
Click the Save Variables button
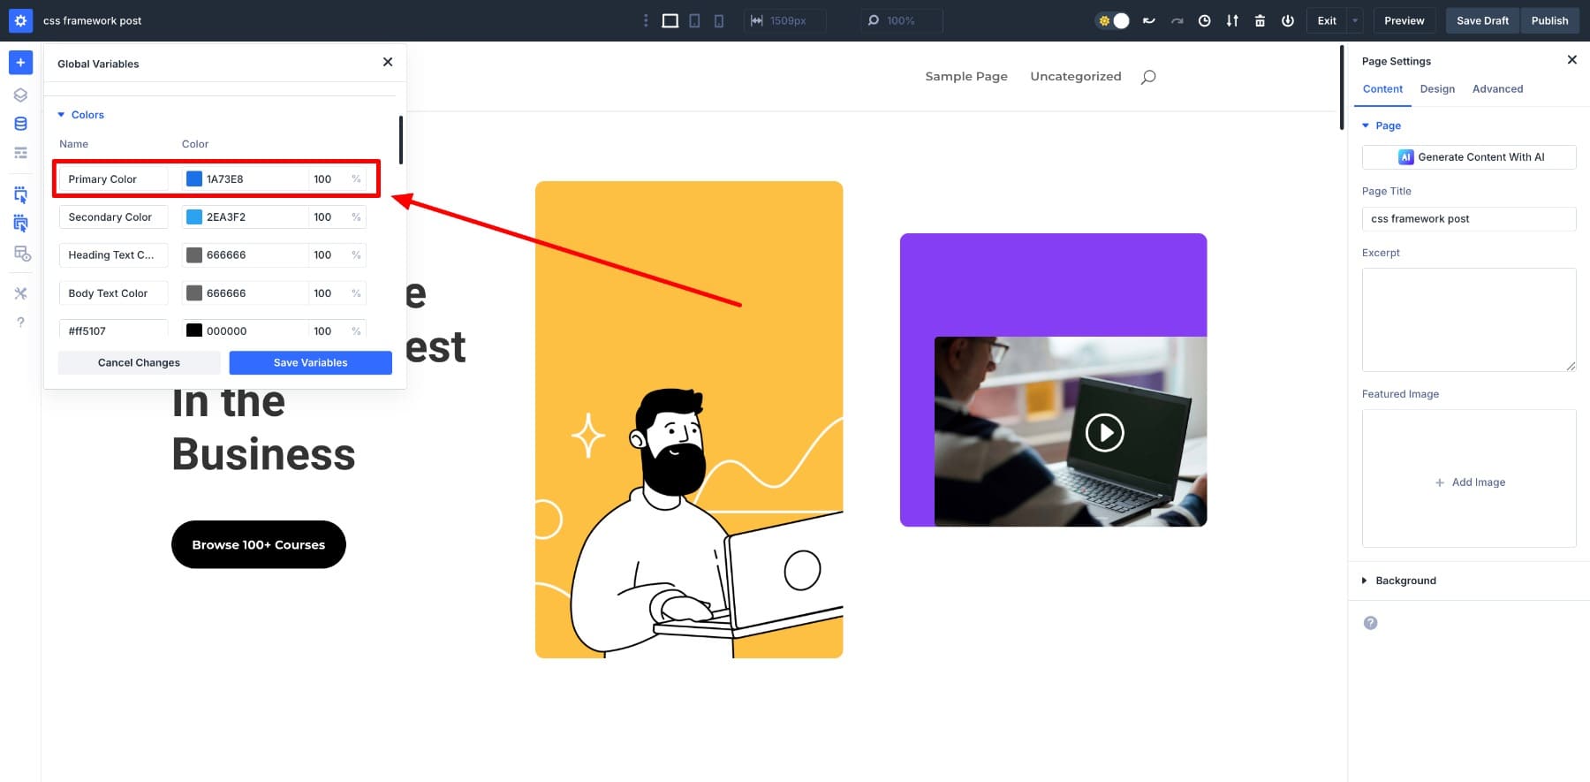pos(310,363)
